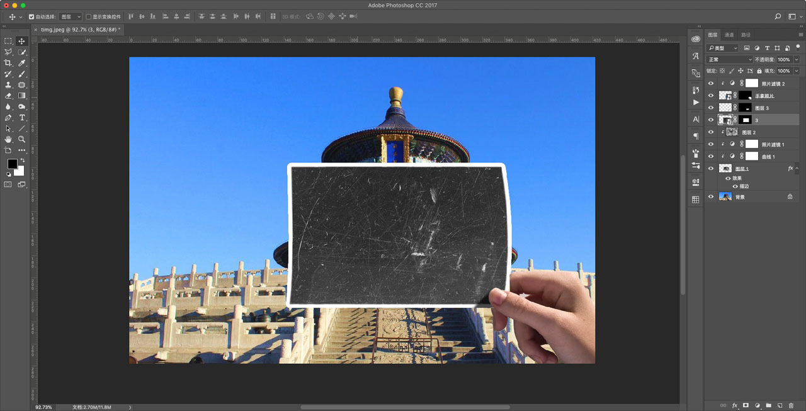Click the foreground color swatch
The image size is (806, 411).
click(x=12, y=164)
